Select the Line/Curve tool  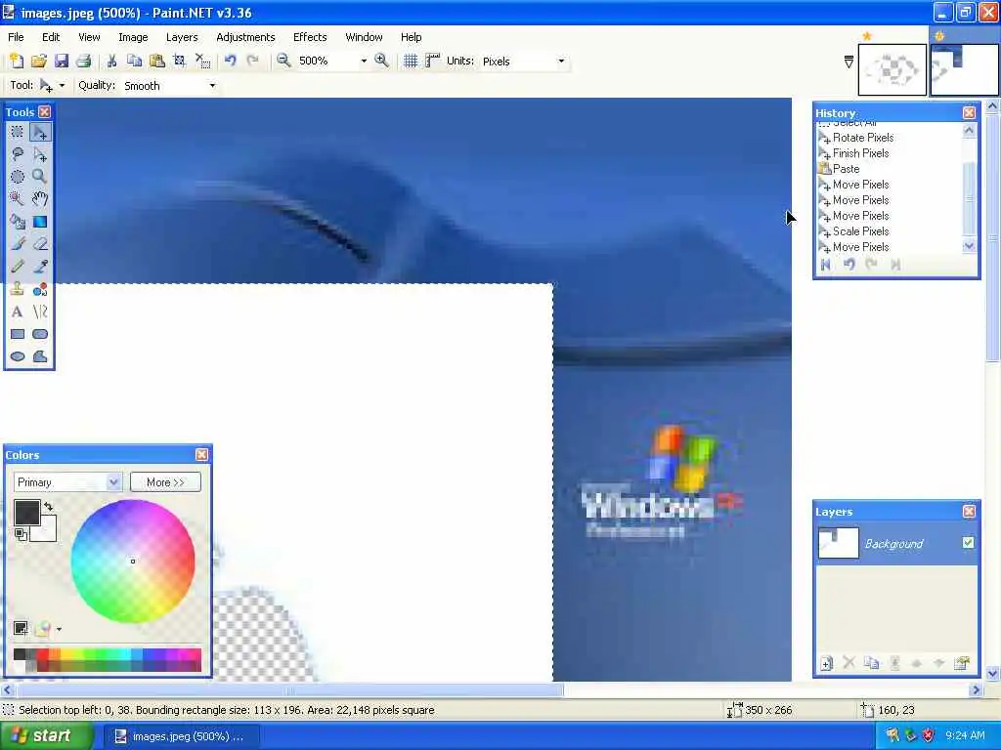[39, 312]
